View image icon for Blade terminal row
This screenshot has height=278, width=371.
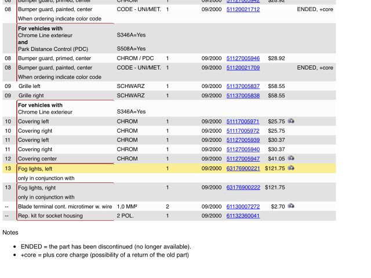point(291,206)
